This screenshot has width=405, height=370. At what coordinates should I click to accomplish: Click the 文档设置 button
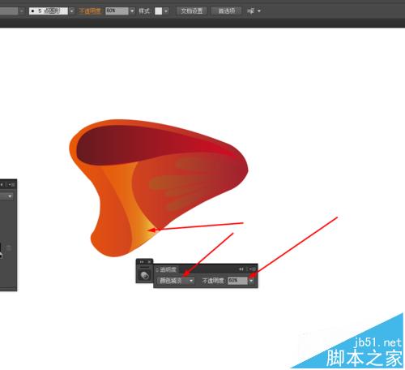coord(192,11)
